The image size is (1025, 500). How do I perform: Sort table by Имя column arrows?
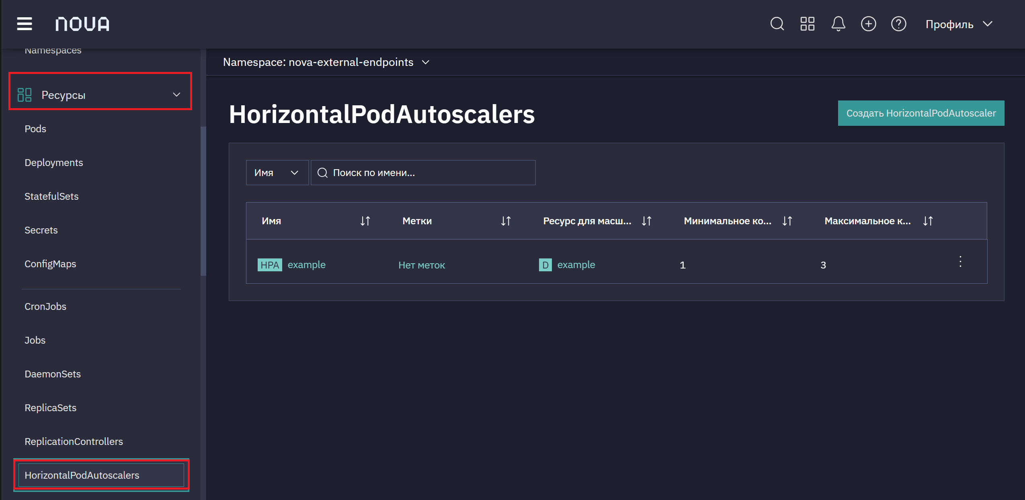(x=365, y=221)
